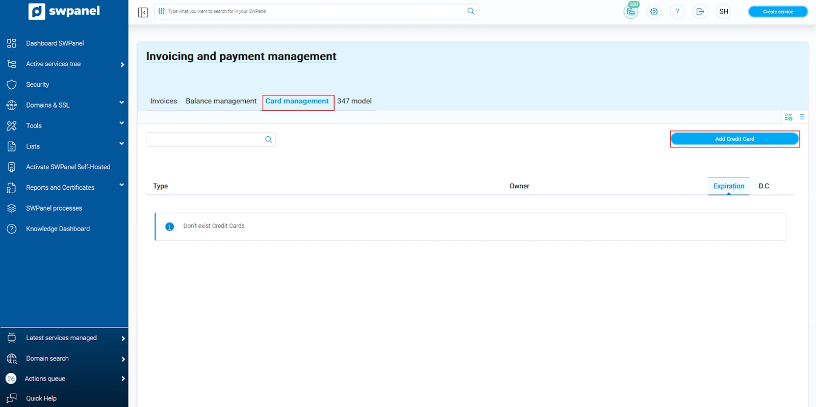Click the search filter sliders icon
Viewport: 816px width, 407px height.
[x=162, y=11]
